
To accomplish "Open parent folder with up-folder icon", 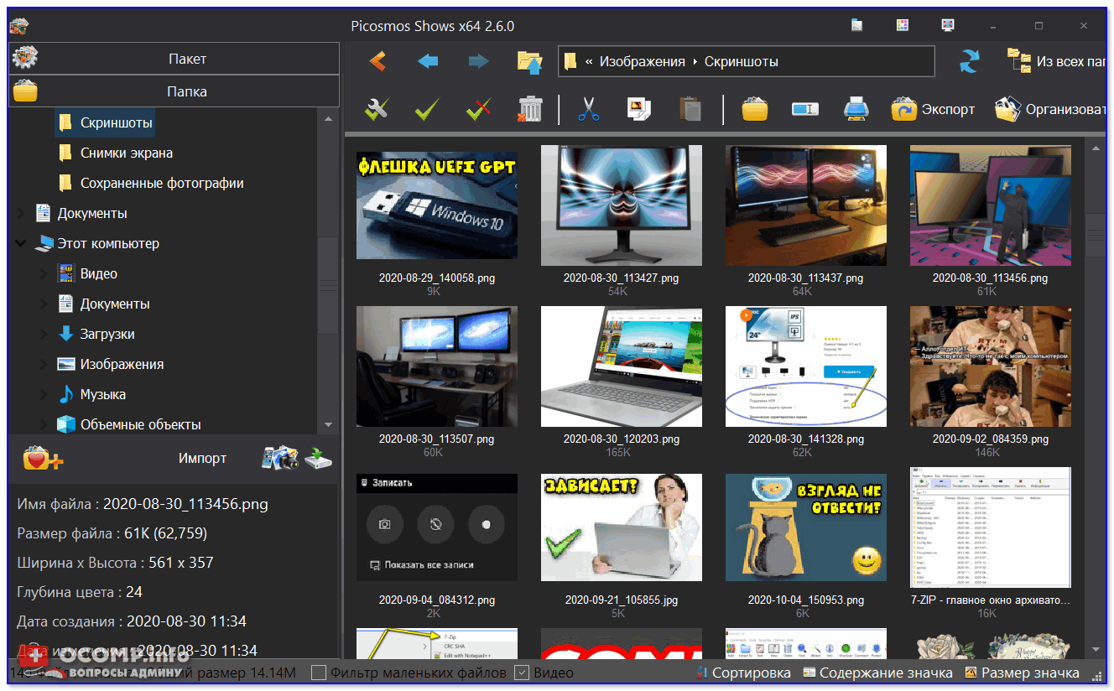I will pyautogui.click(x=529, y=61).
